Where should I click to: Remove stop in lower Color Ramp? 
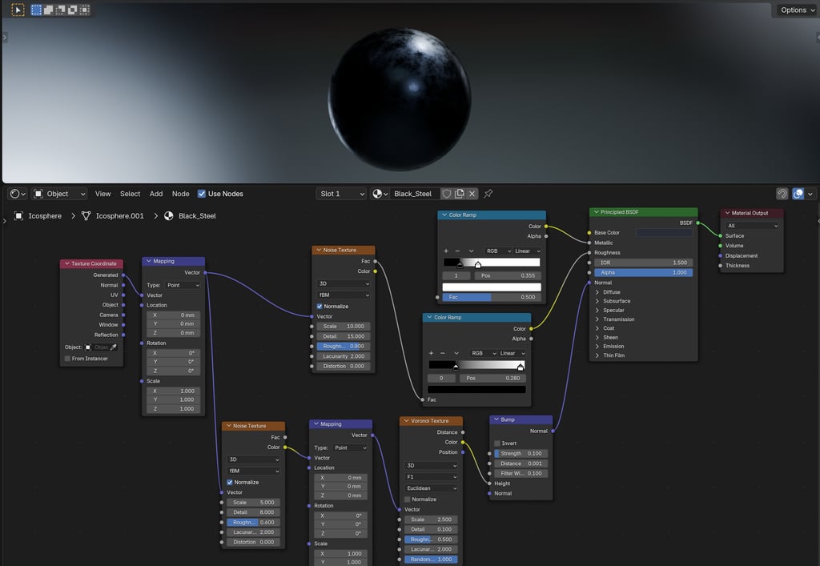coord(443,353)
